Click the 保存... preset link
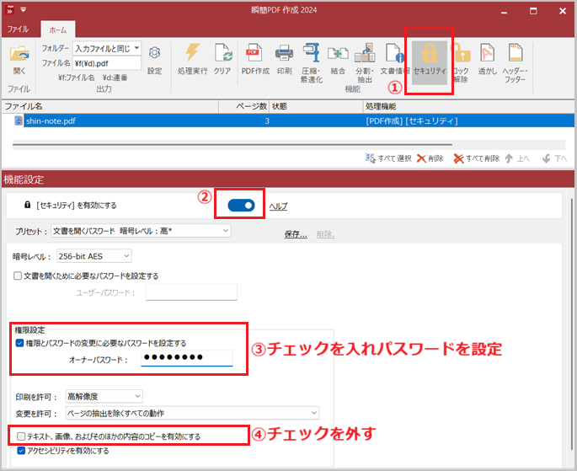 pos(296,234)
